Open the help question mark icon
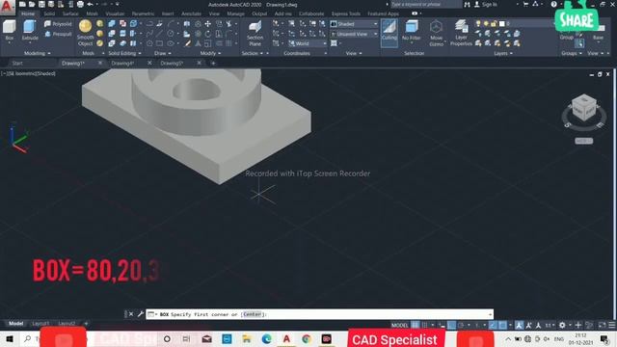This screenshot has width=617, height=347. (x=553, y=4)
